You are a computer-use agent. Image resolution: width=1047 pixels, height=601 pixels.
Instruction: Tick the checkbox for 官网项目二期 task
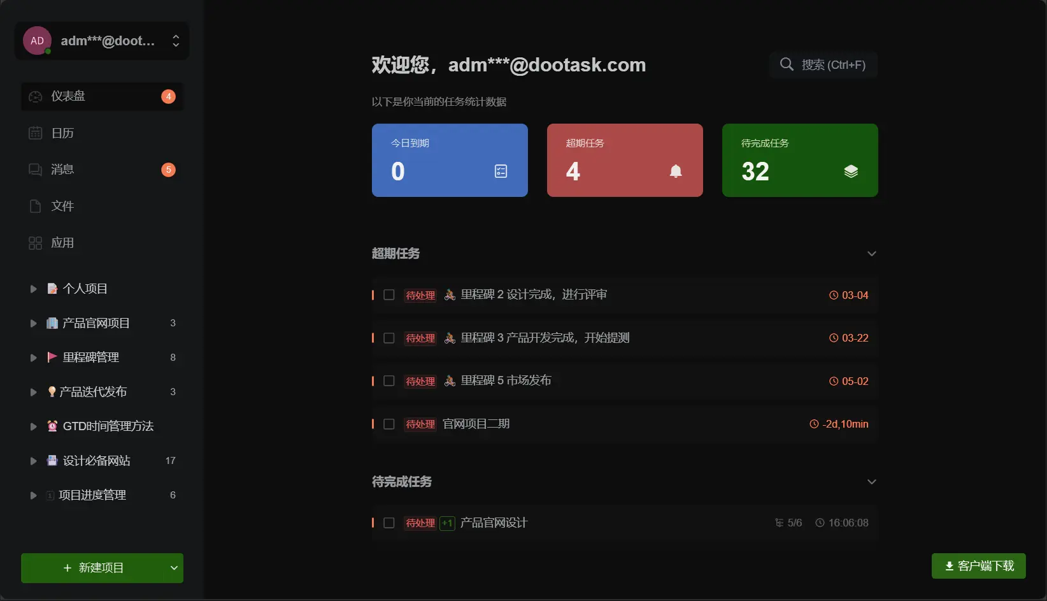pos(389,424)
